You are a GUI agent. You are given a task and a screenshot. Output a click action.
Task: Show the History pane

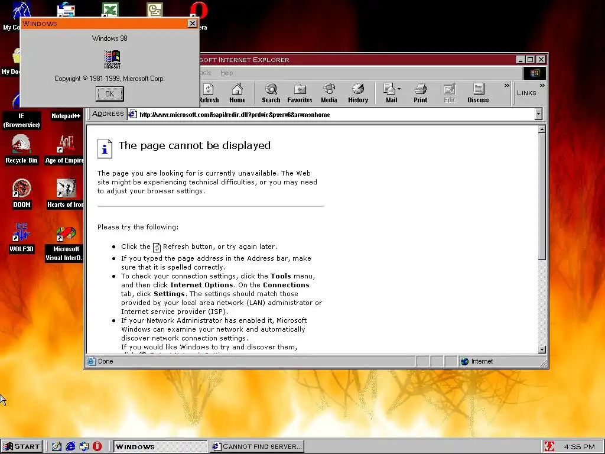(x=358, y=93)
